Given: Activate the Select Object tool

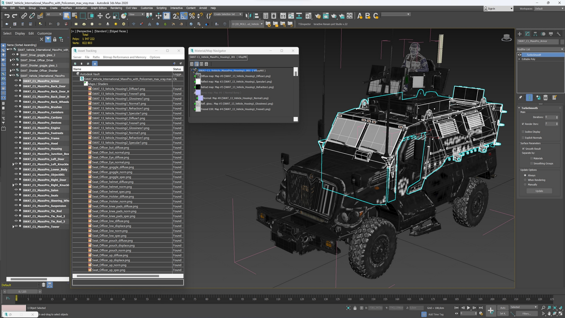Looking at the screenshot, I should [x=67, y=16].
